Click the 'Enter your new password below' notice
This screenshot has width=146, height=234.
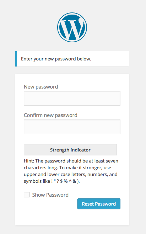coord(72,59)
